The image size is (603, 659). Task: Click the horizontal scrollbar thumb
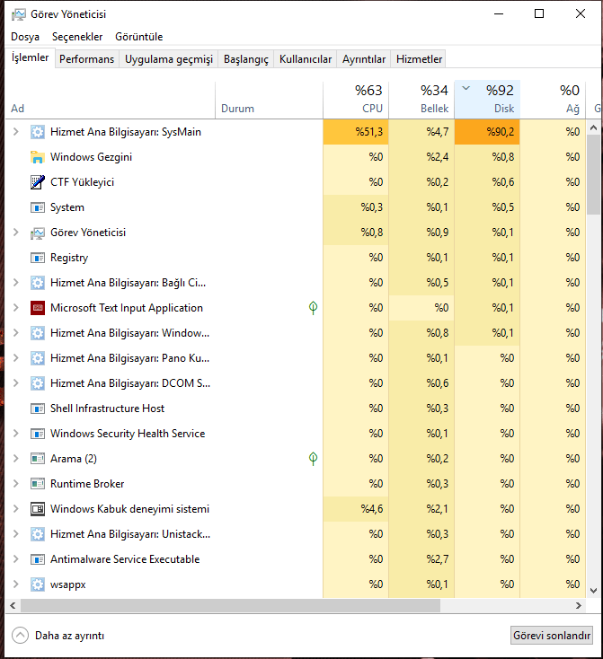click(230, 606)
